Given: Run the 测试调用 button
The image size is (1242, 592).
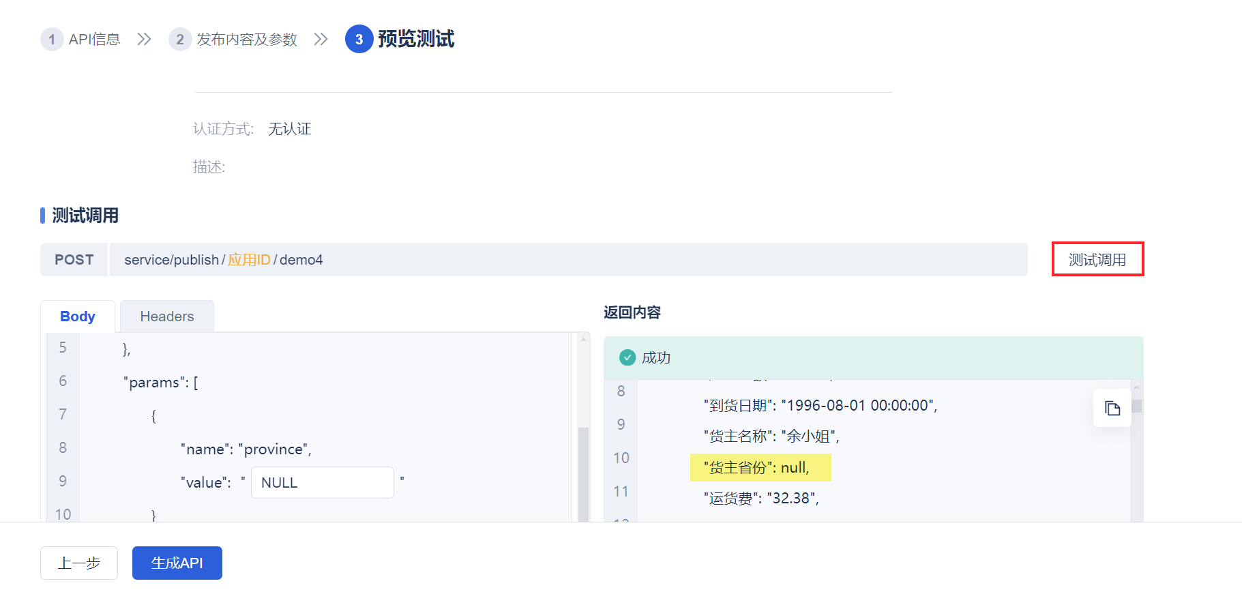Looking at the screenshot, I should (1097, 259).
